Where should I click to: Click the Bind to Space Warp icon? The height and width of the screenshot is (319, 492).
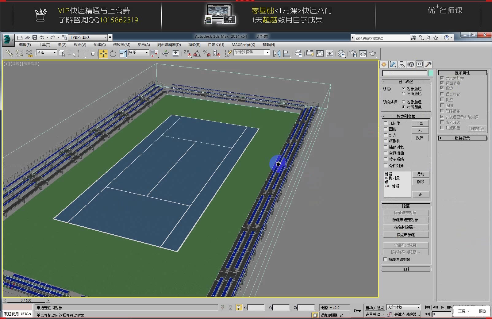(29, 54)
